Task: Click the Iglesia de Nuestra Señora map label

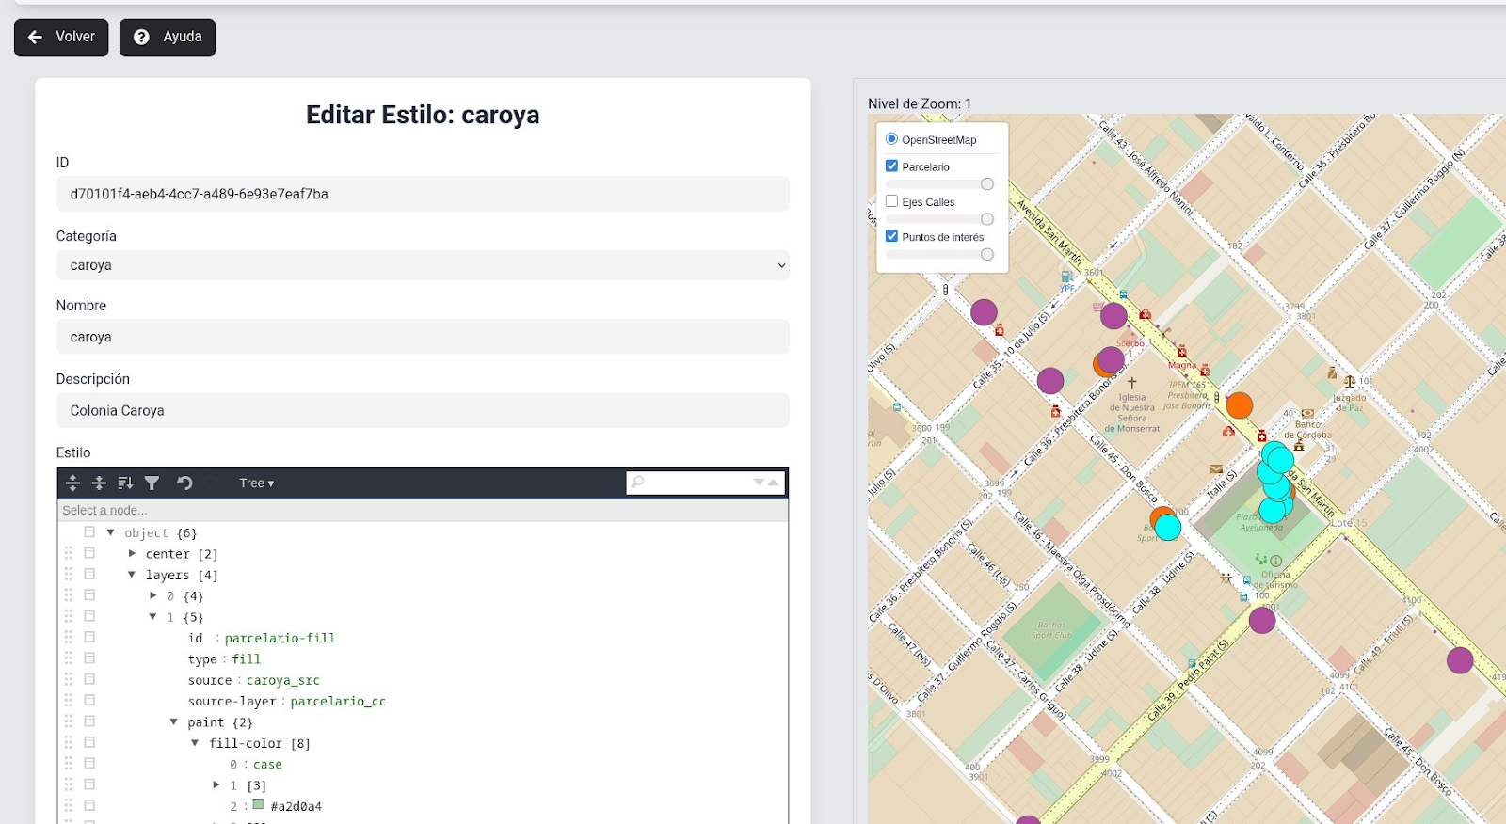Action: click(1132, 413)
